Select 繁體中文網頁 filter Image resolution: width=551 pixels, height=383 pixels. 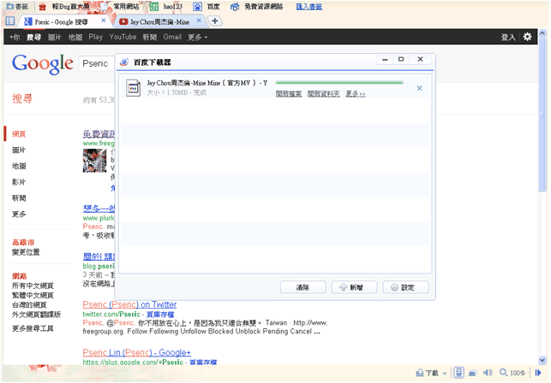click(x=33, y=295)
